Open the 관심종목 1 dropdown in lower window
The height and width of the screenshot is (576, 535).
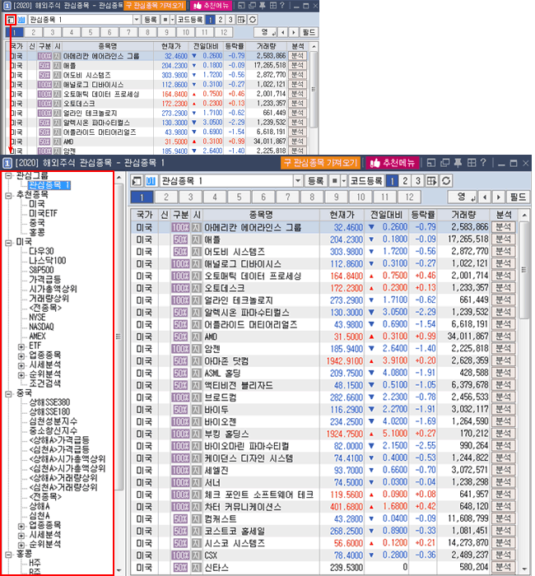click(298, 181)
